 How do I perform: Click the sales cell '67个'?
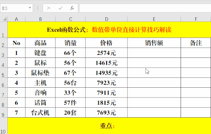tap(70, 73)
